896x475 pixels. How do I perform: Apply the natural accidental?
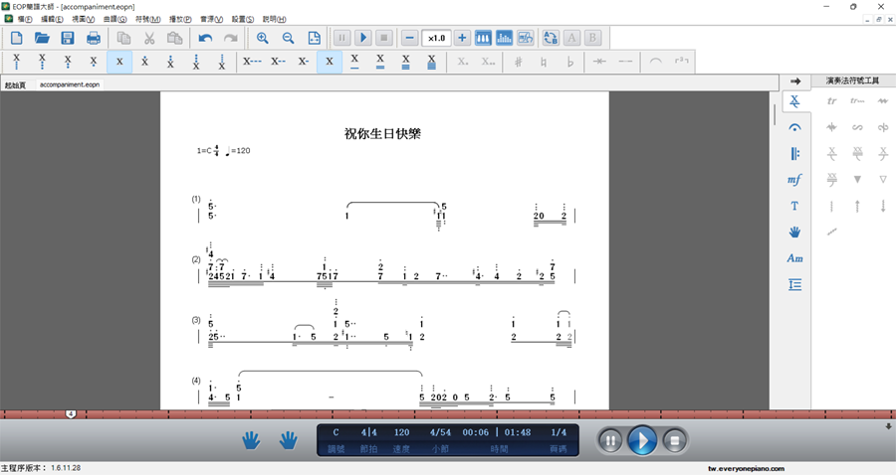point(544,62)
